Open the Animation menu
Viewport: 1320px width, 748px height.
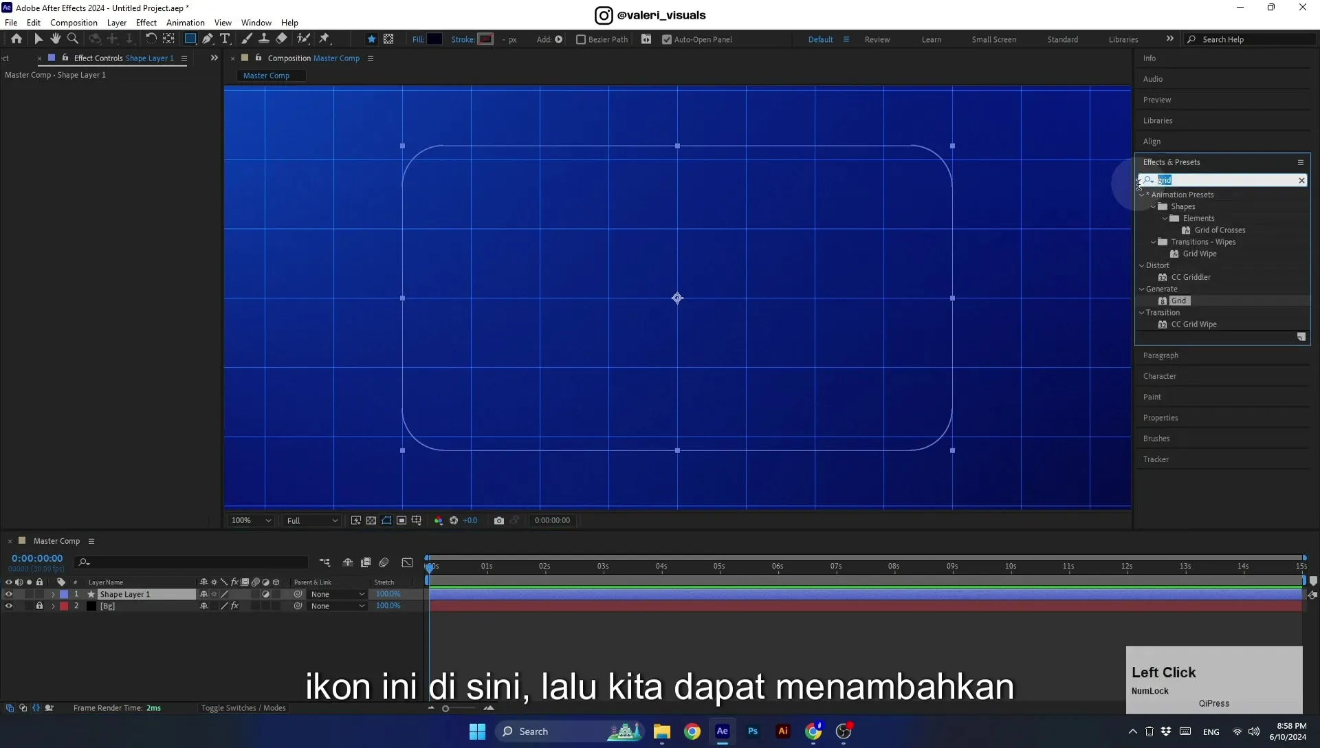click(186, 23)
